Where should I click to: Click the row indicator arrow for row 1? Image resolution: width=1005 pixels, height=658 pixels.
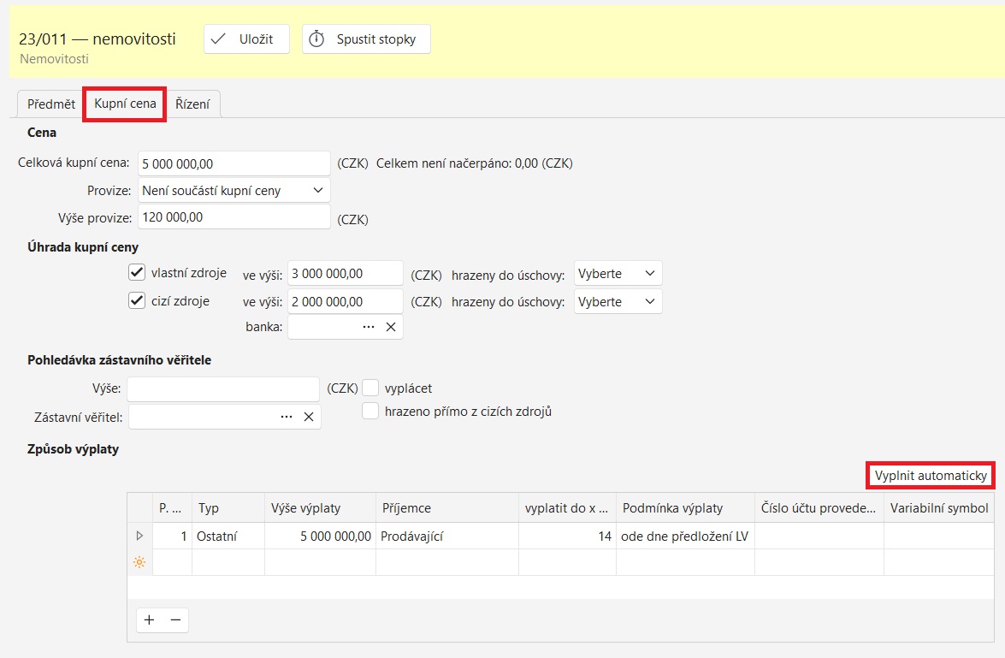coord(140,536)
